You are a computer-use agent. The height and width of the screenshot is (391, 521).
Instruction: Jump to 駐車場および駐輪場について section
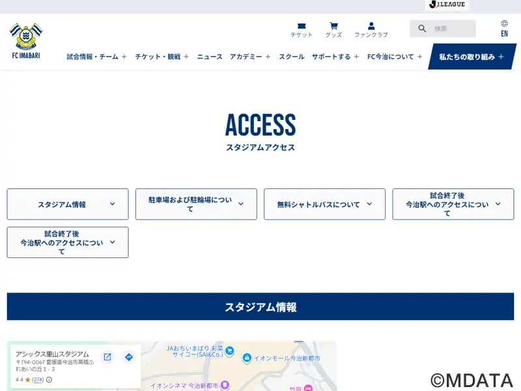tap(196, 204)
